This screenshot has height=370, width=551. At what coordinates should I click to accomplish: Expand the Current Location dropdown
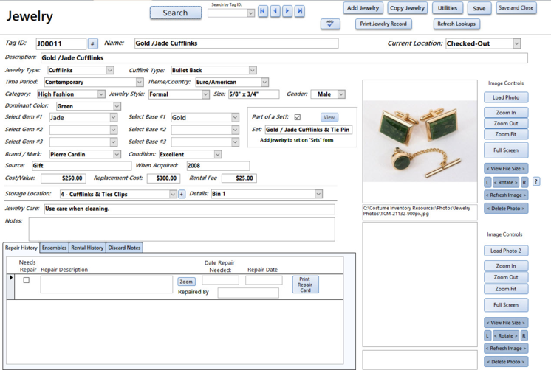(x=516, y=44)
